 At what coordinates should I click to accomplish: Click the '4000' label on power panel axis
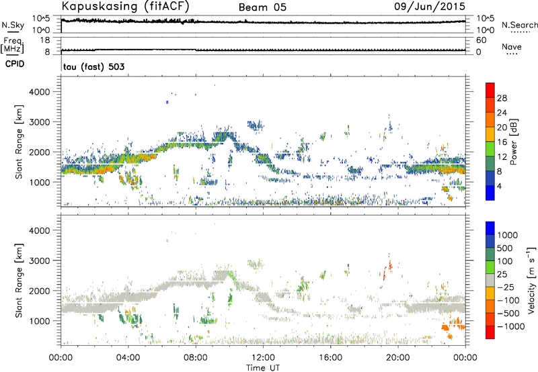[39, 92]
